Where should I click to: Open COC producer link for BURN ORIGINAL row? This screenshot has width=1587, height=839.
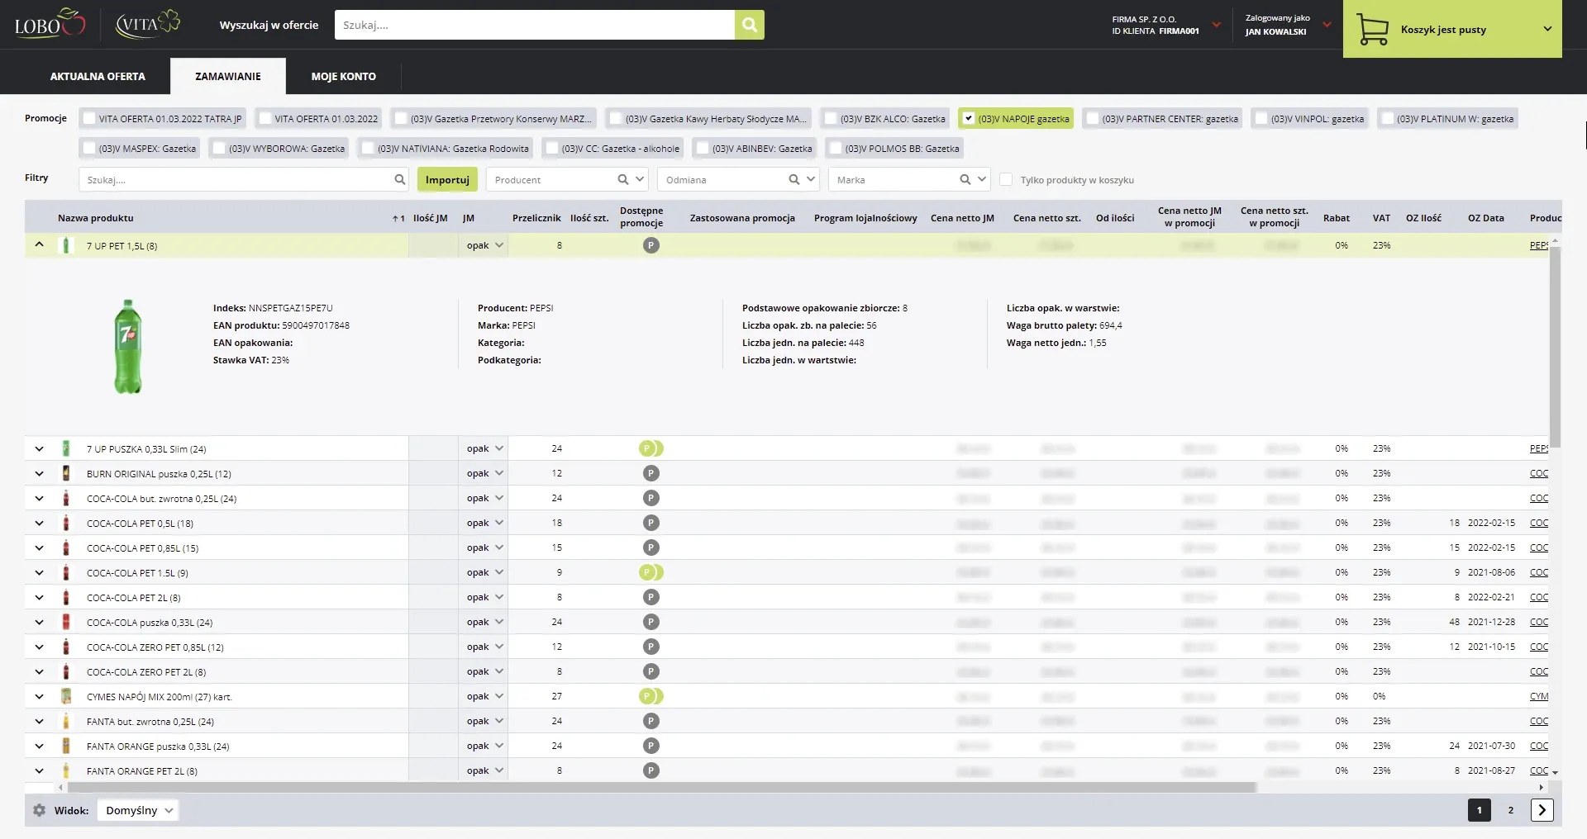[x=1539, y=473]
